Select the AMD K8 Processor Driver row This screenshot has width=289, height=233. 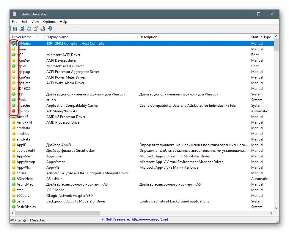coord(142,117)
